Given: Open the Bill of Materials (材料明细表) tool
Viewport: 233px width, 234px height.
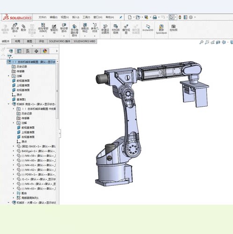Looking at the screenshot, I should 116,29.
